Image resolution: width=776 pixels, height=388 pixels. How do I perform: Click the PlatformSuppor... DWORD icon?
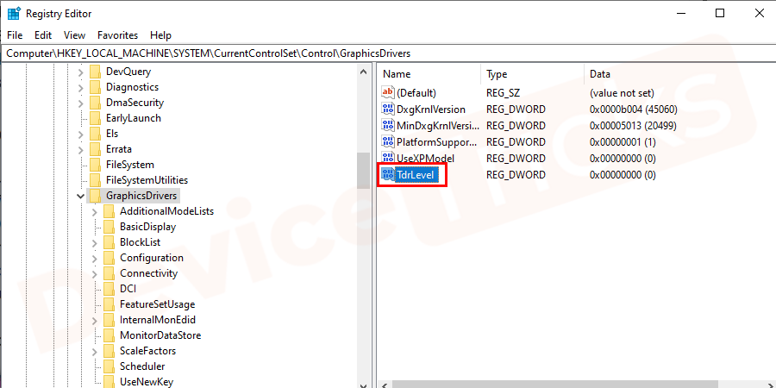coord(388,142)
